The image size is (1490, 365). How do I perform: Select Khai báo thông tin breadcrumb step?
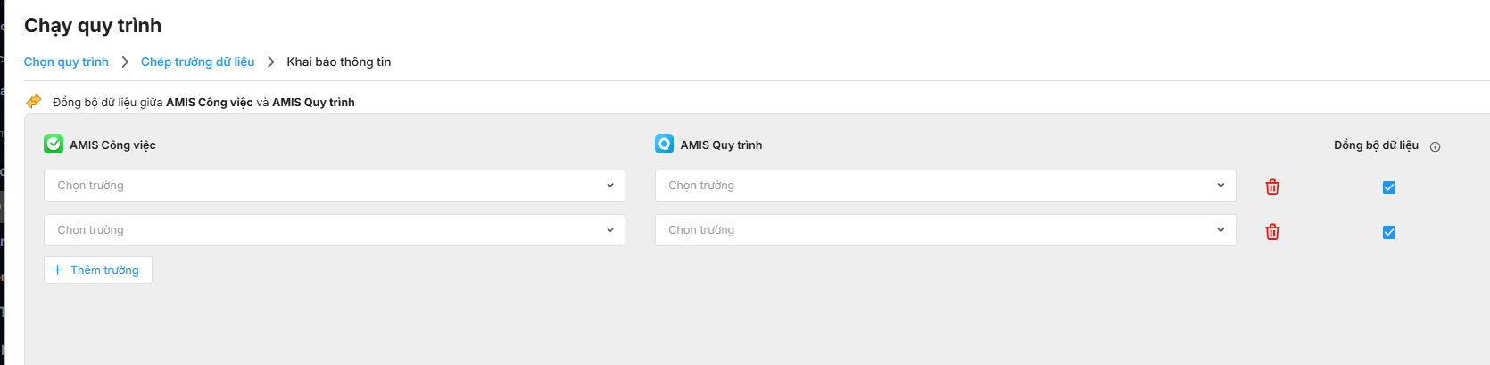(x=338, y=62)
